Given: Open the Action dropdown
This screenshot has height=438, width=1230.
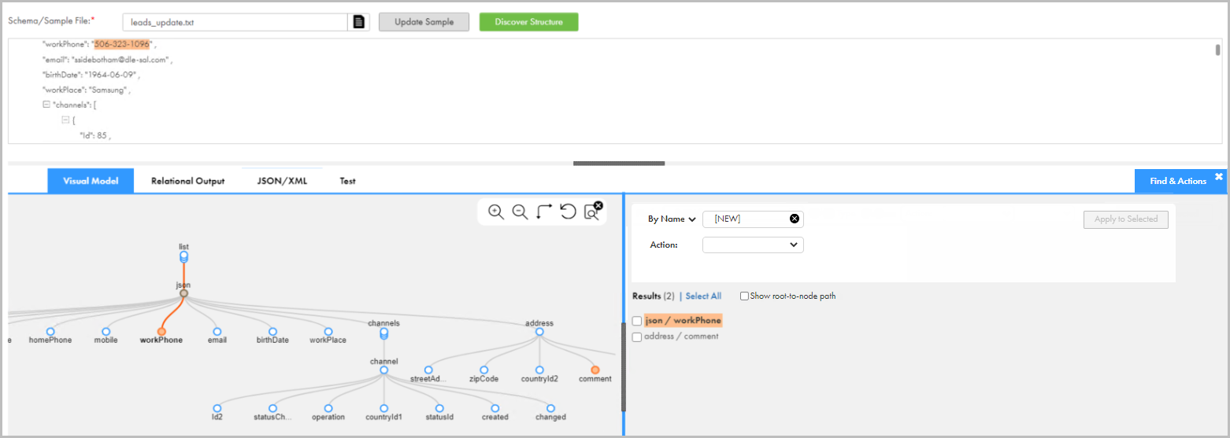Looking at the screenshot, I should [x=753, y=245].
